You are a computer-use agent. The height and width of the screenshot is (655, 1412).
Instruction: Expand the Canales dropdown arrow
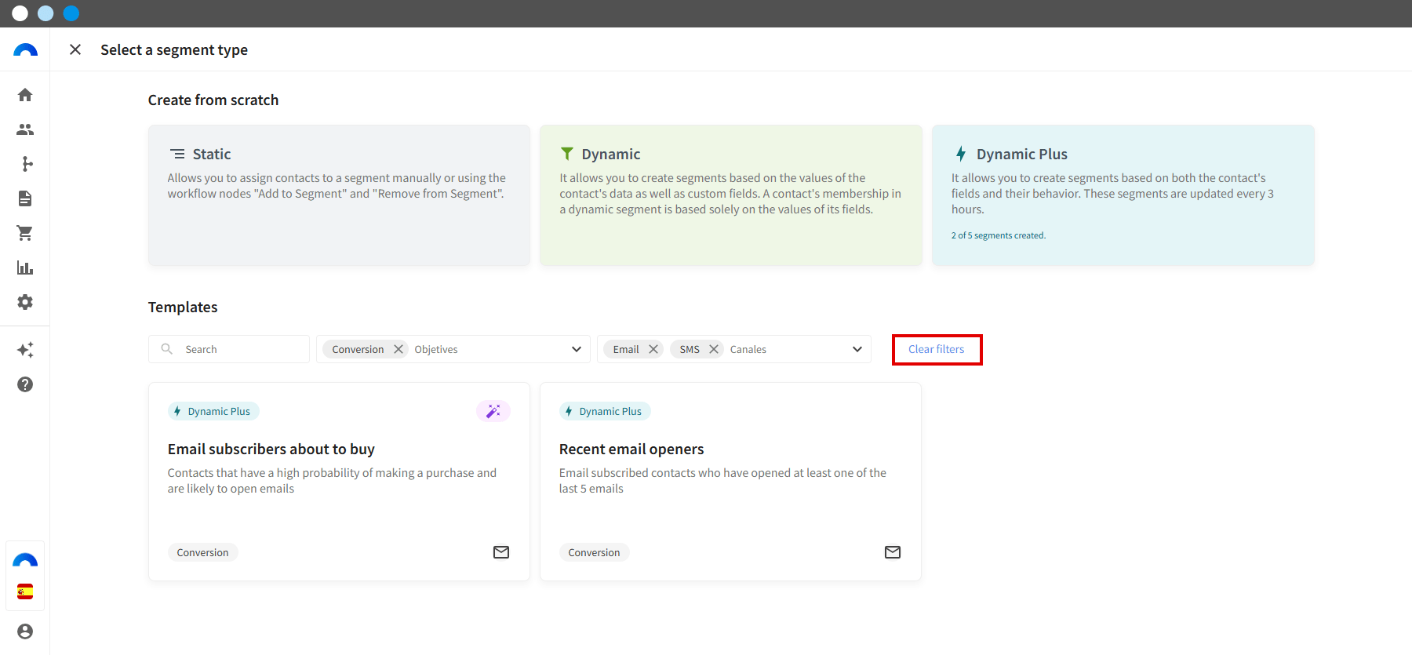tap(857, 349)
